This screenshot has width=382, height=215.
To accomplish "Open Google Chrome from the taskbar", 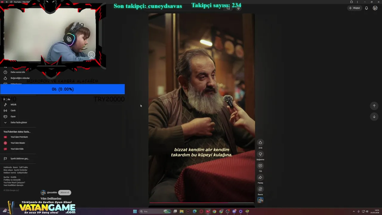I will coord(214,211).
